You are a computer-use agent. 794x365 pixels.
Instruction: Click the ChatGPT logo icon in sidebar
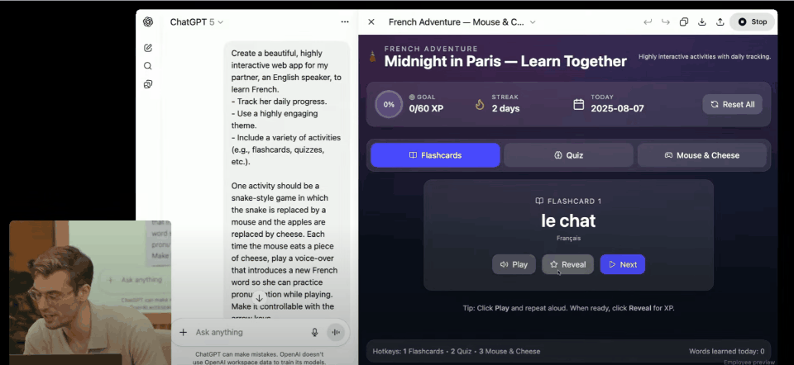pyautogui.click(x=148, y=22)
